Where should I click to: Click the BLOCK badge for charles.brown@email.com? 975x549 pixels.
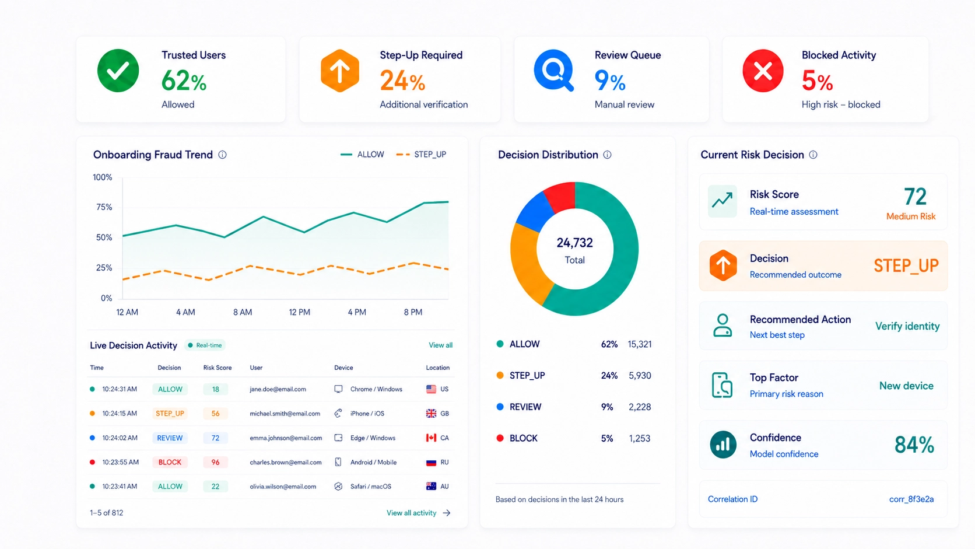click(170, 462)
